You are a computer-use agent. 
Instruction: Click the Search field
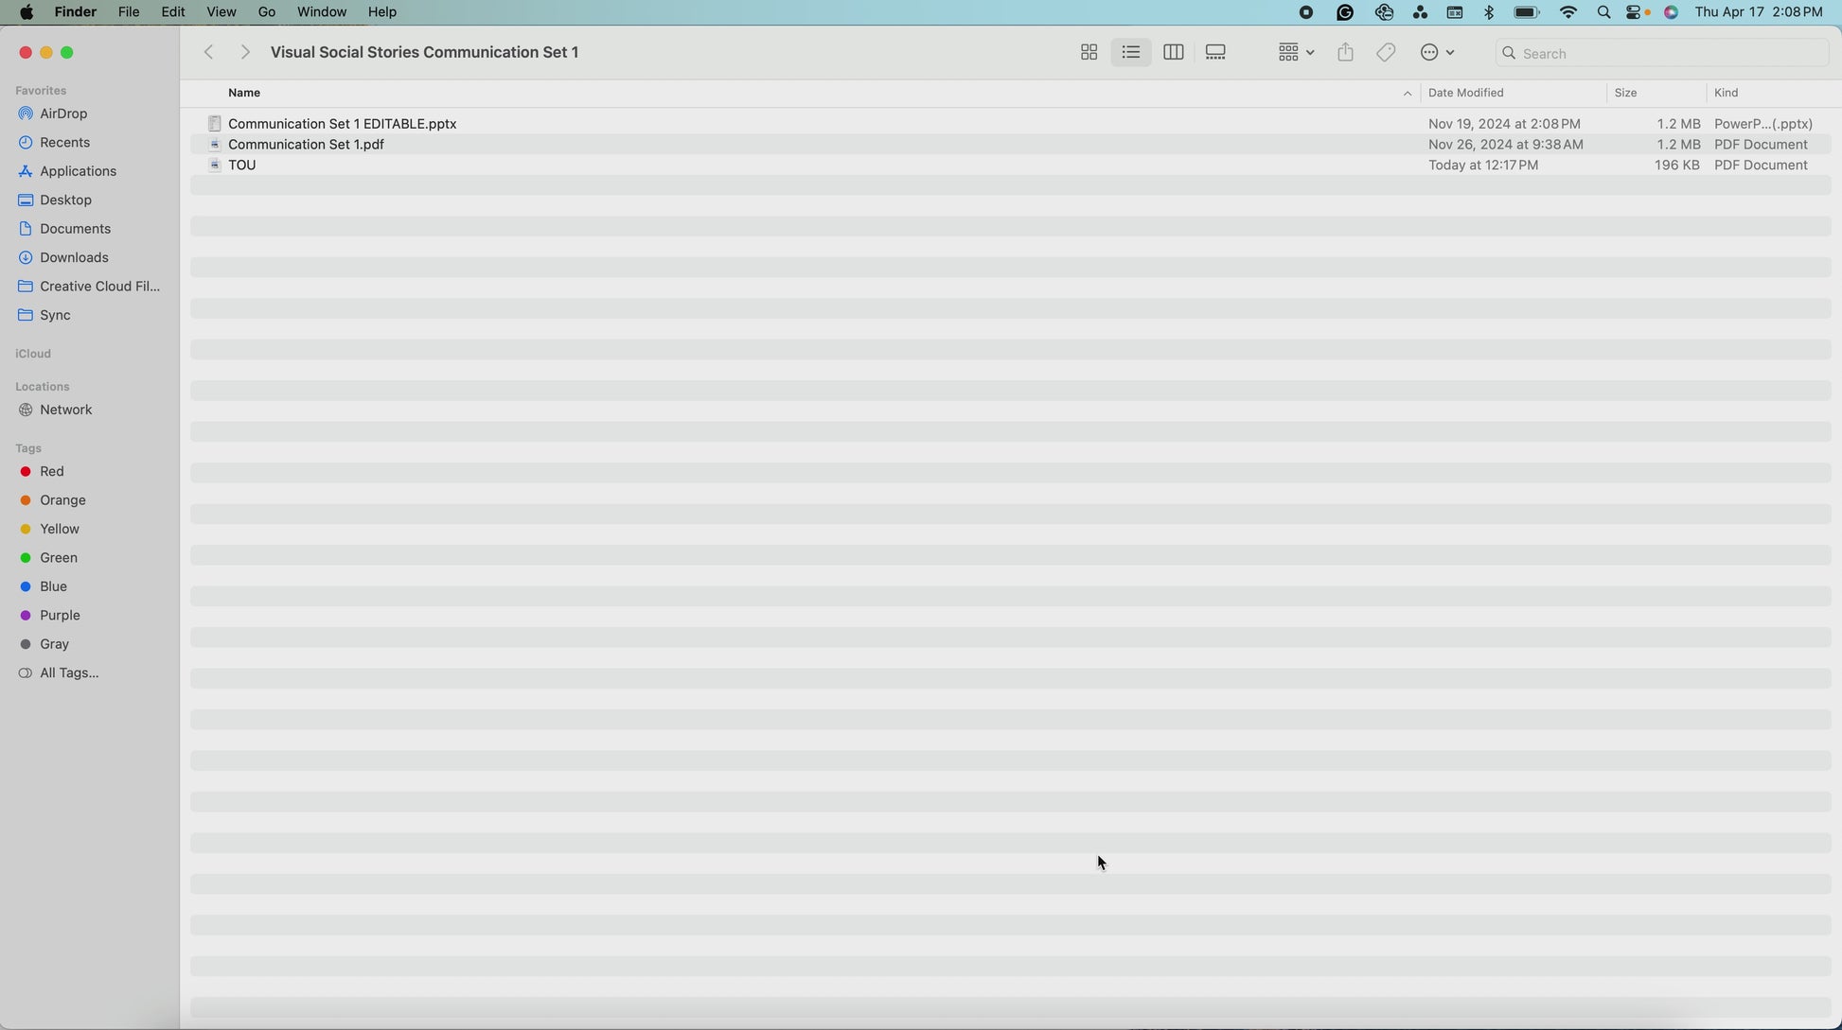click(1661, 53)
